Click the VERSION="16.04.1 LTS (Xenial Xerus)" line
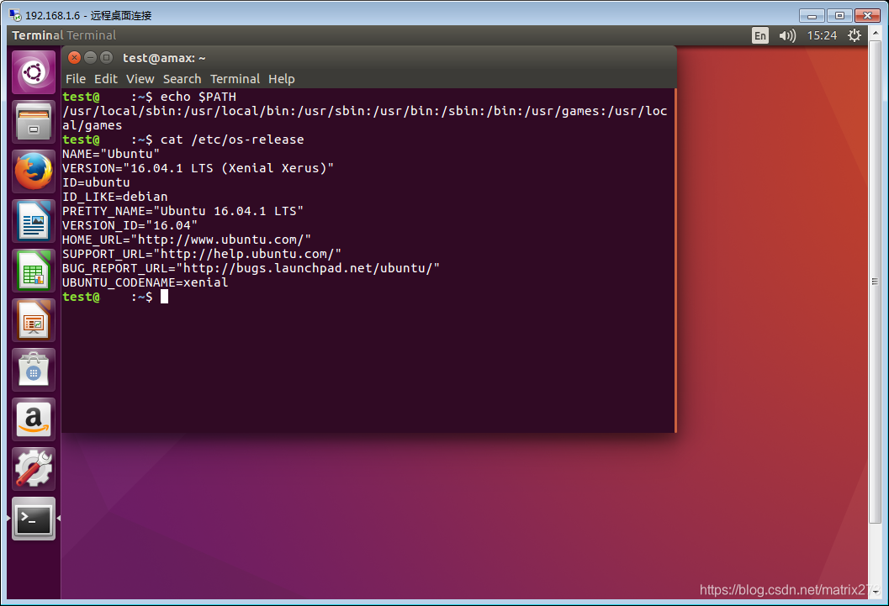The image size is (889, 606). point(198,168)
